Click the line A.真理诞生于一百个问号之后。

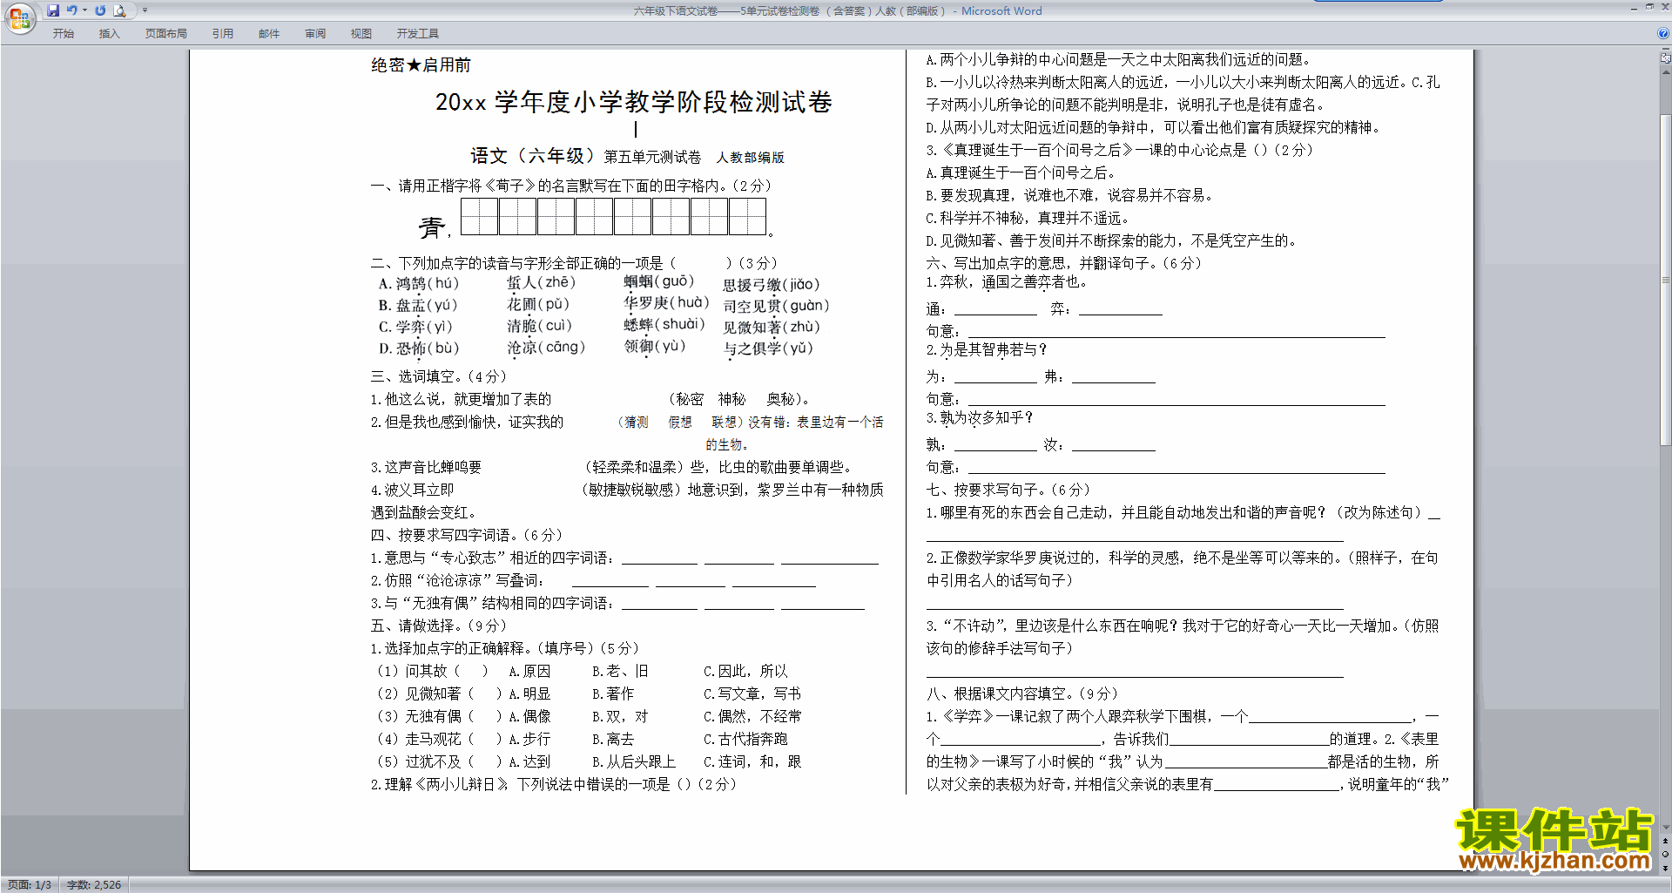point(1021,173)
